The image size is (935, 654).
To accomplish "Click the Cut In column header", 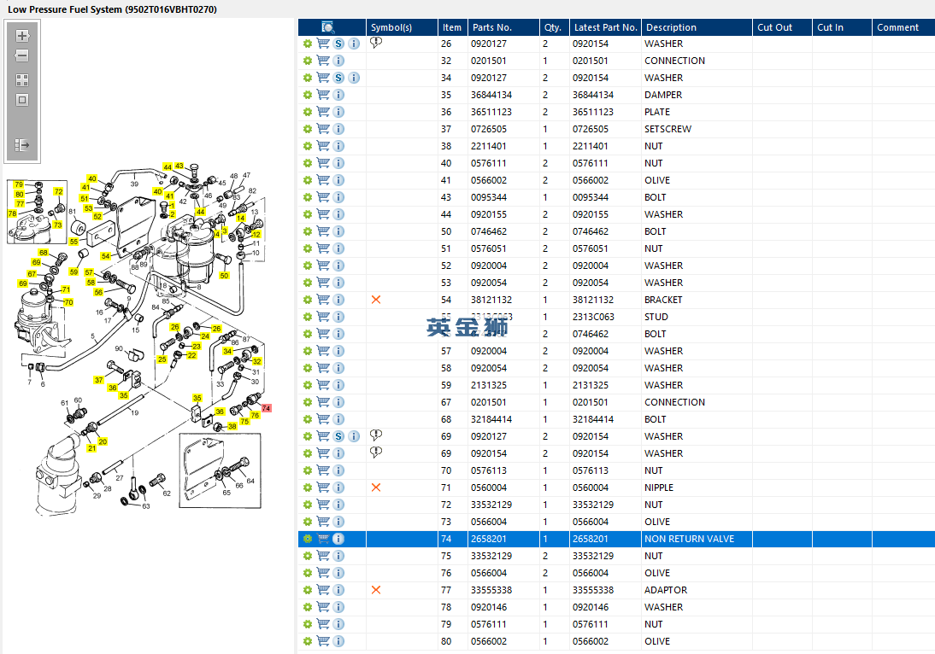I will pos(841,27).
